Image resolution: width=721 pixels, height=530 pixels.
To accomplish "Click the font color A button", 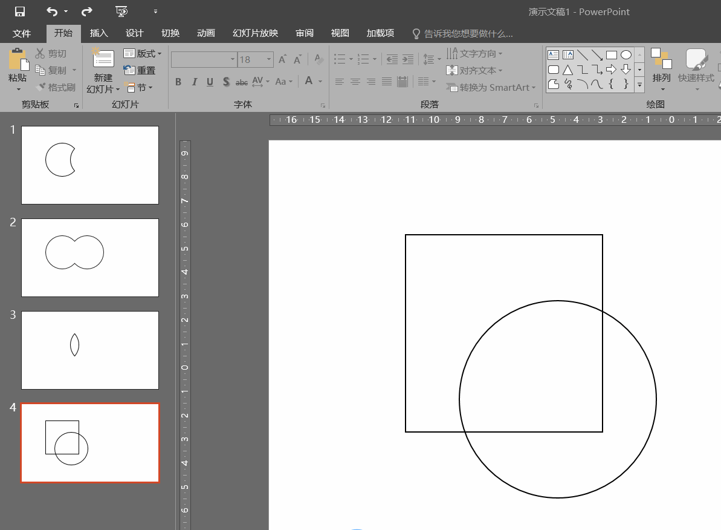I will tap(309, 81).
